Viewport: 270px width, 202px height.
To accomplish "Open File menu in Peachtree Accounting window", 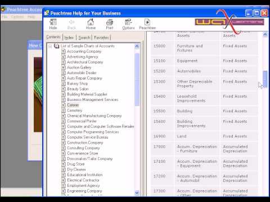I will (4, 17).
